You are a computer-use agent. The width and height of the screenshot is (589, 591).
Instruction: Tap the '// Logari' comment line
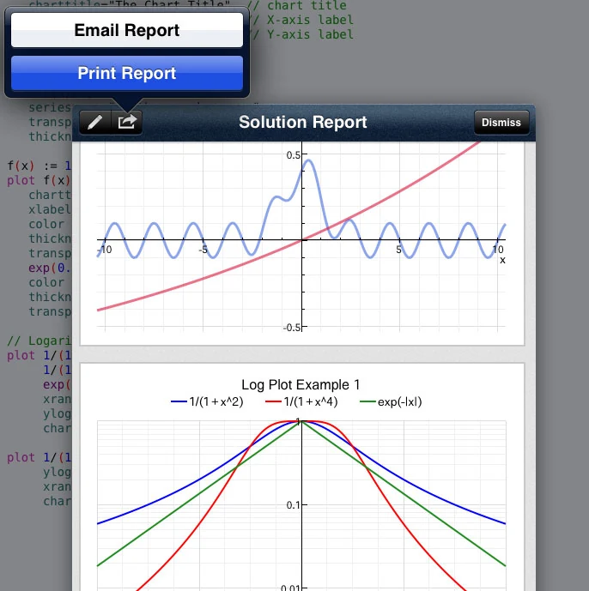(x=39, y=341)
